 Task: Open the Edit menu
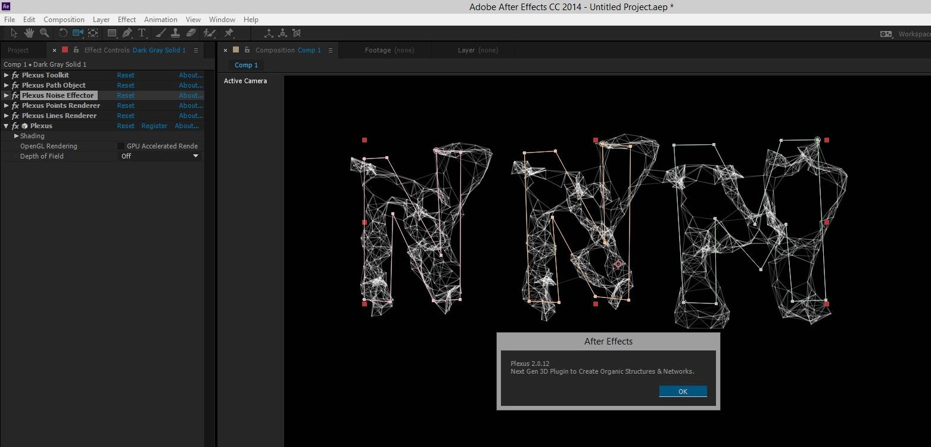(29, 20)
